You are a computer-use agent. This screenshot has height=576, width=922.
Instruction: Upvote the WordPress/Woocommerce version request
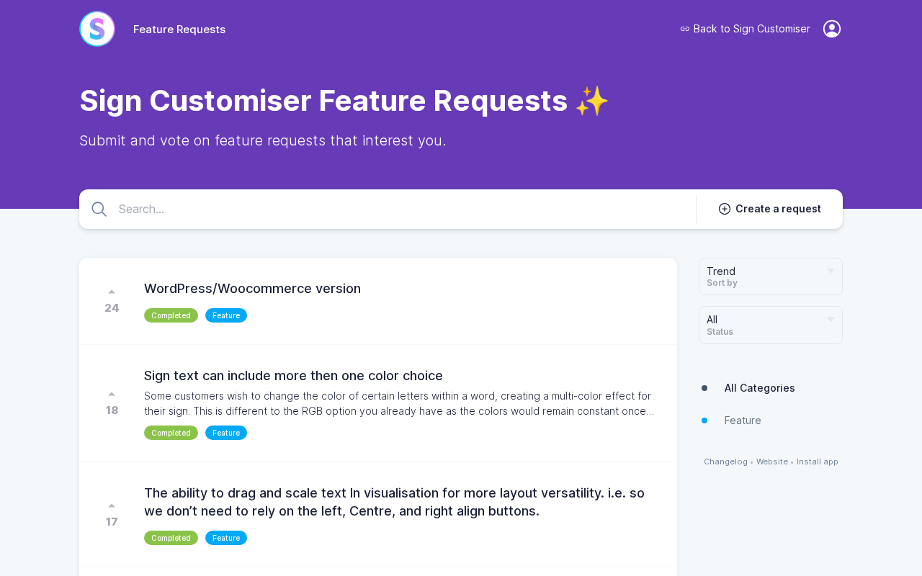click(112, 292)
